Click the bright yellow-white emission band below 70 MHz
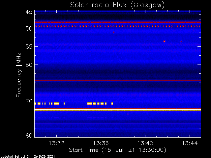 coord(118,110)
